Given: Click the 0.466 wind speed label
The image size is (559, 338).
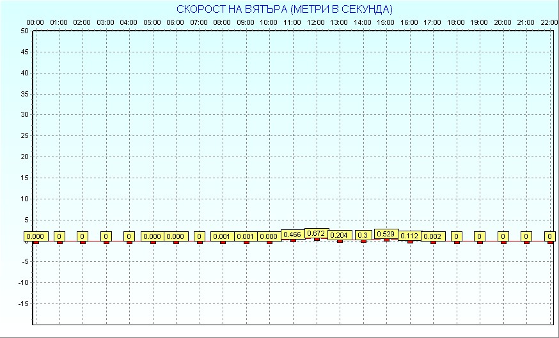Looking at the screenshot, I should click(292, 234).
